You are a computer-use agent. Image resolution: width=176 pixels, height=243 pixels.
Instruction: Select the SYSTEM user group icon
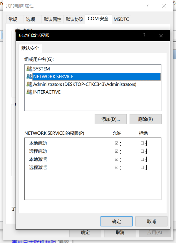pos(29,69)
